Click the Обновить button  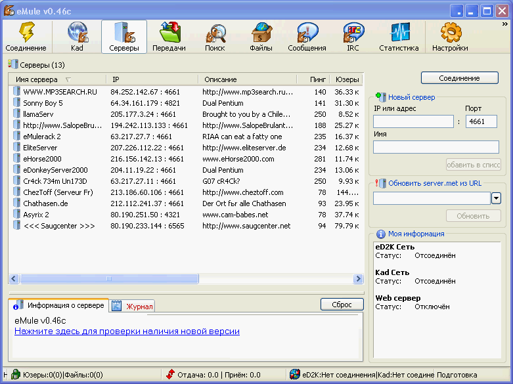474,216
